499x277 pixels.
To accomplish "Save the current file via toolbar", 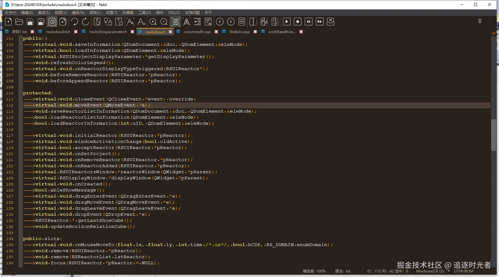I will click(30, 22).
